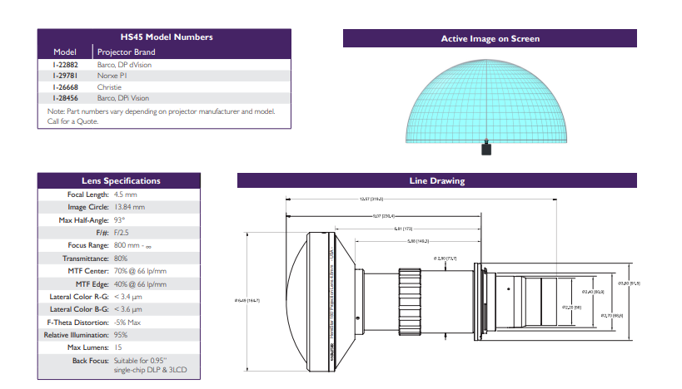Image resolution: width=682 pixels, height=389 pixels.
Task: Click the cyan dome screen illustration
Action: tap(486, 101)
